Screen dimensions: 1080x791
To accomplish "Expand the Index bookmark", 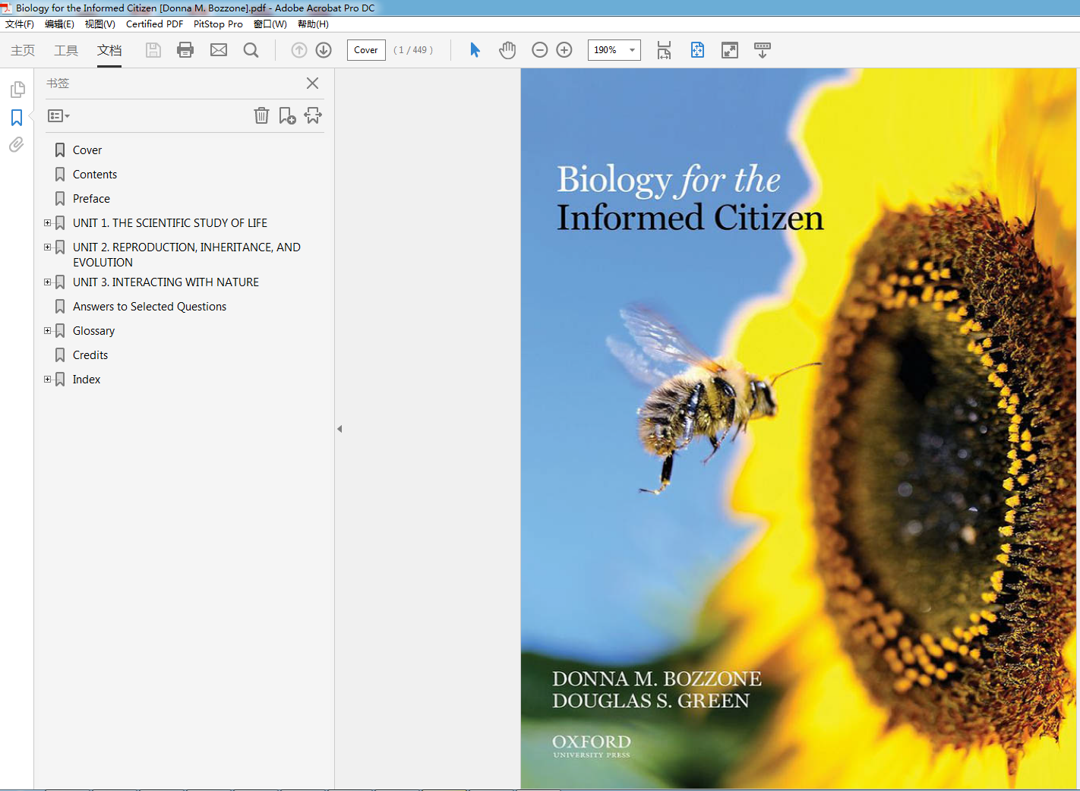I will (47, 380).
